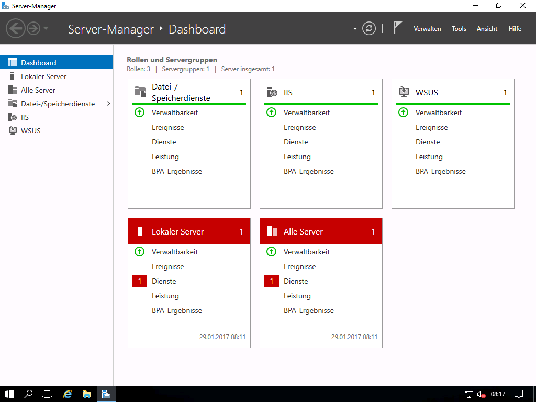Open Leistung in the WSUS tile
This screenshot has height=402, width=536.
click(x=429, y=157)
